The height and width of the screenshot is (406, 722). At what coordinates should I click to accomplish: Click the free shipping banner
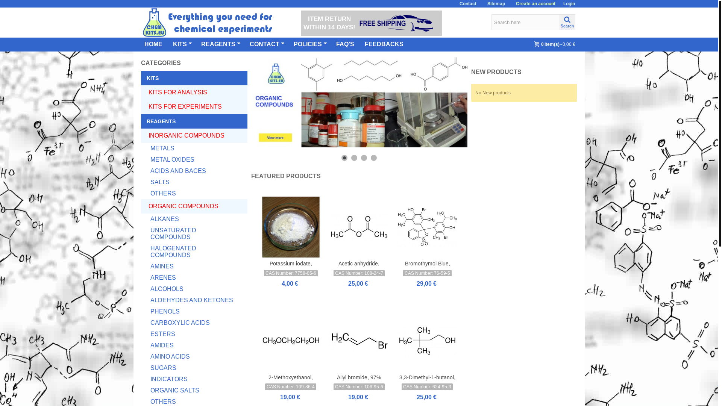click(x=371, y=23)
